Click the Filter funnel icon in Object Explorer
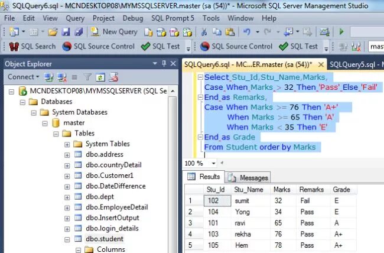Image resolution: width=384 pixels, height=253 pixels. 87,77
